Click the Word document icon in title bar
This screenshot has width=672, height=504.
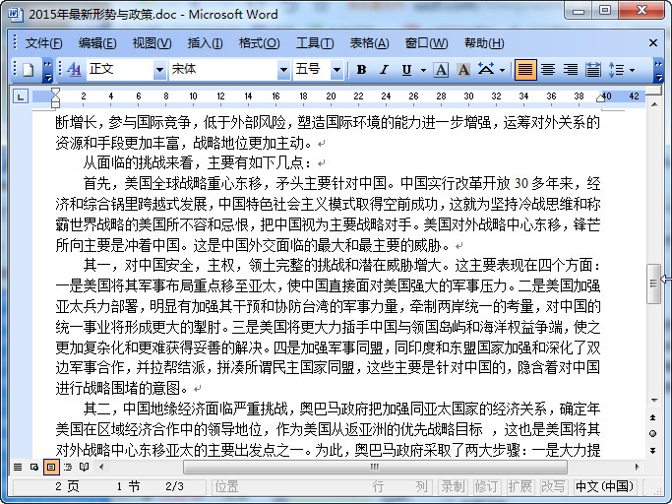pos(16,14)
